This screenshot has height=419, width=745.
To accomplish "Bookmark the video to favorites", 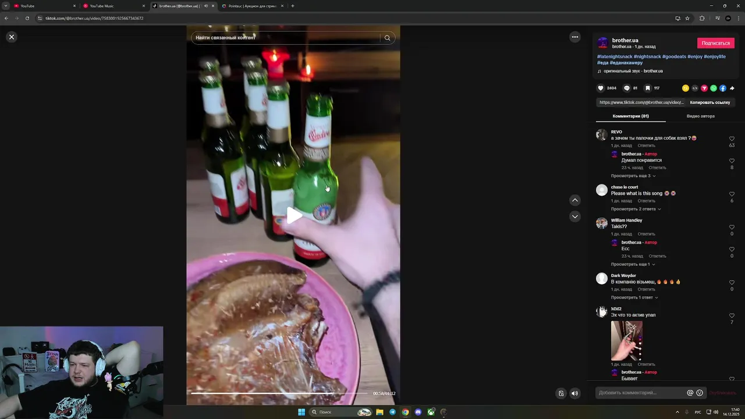I will click(x=647, y=88).
